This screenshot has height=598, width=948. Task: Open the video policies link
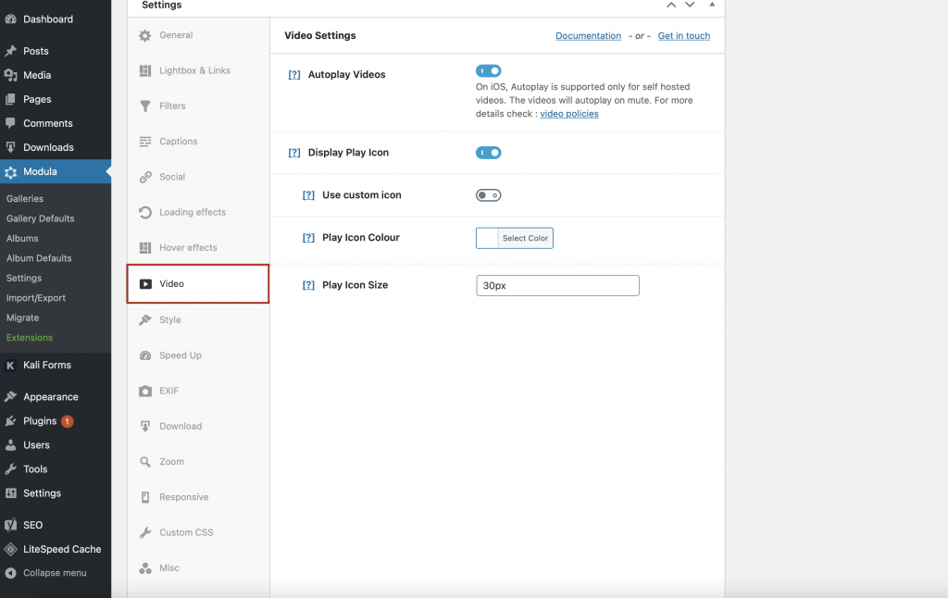coord(569,114)
